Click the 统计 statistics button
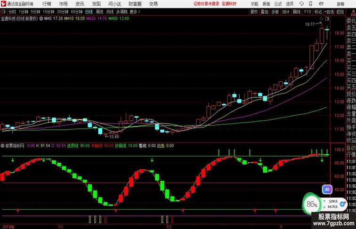This screenshot has width=356, height=229. [286, 12]
